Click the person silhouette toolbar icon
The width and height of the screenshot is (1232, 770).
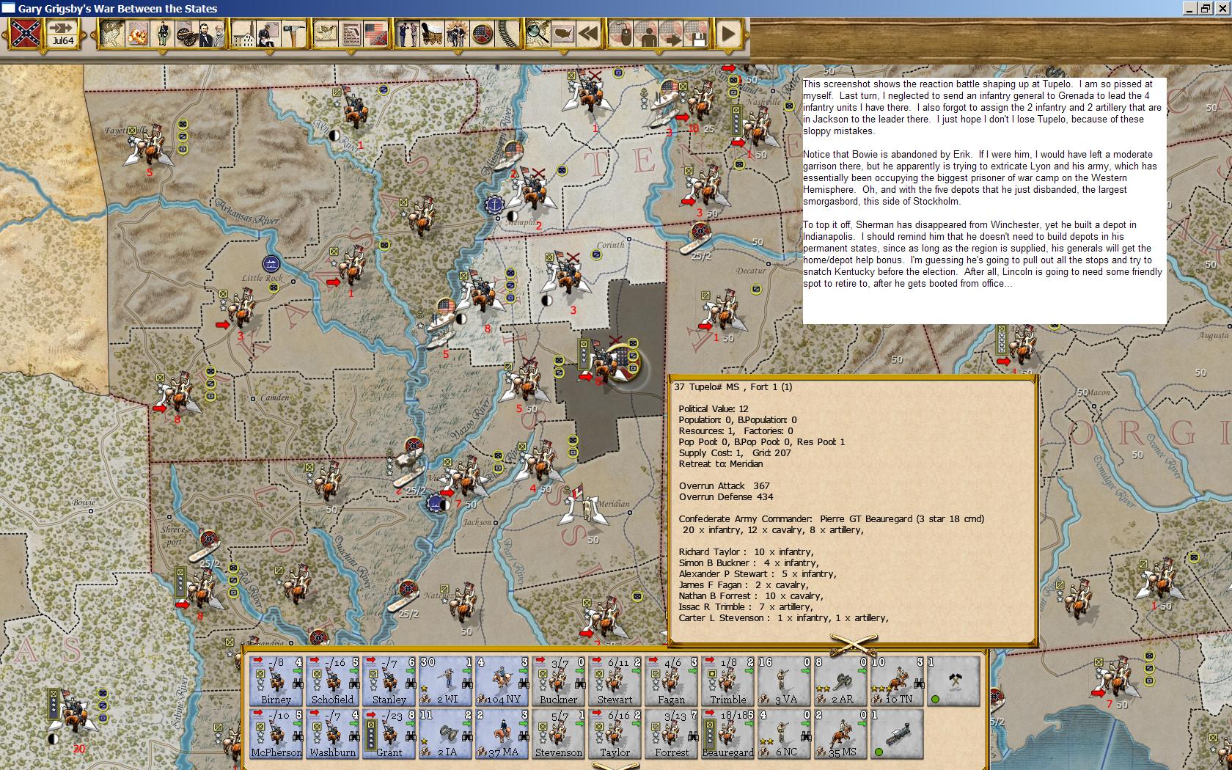(646, 34)
